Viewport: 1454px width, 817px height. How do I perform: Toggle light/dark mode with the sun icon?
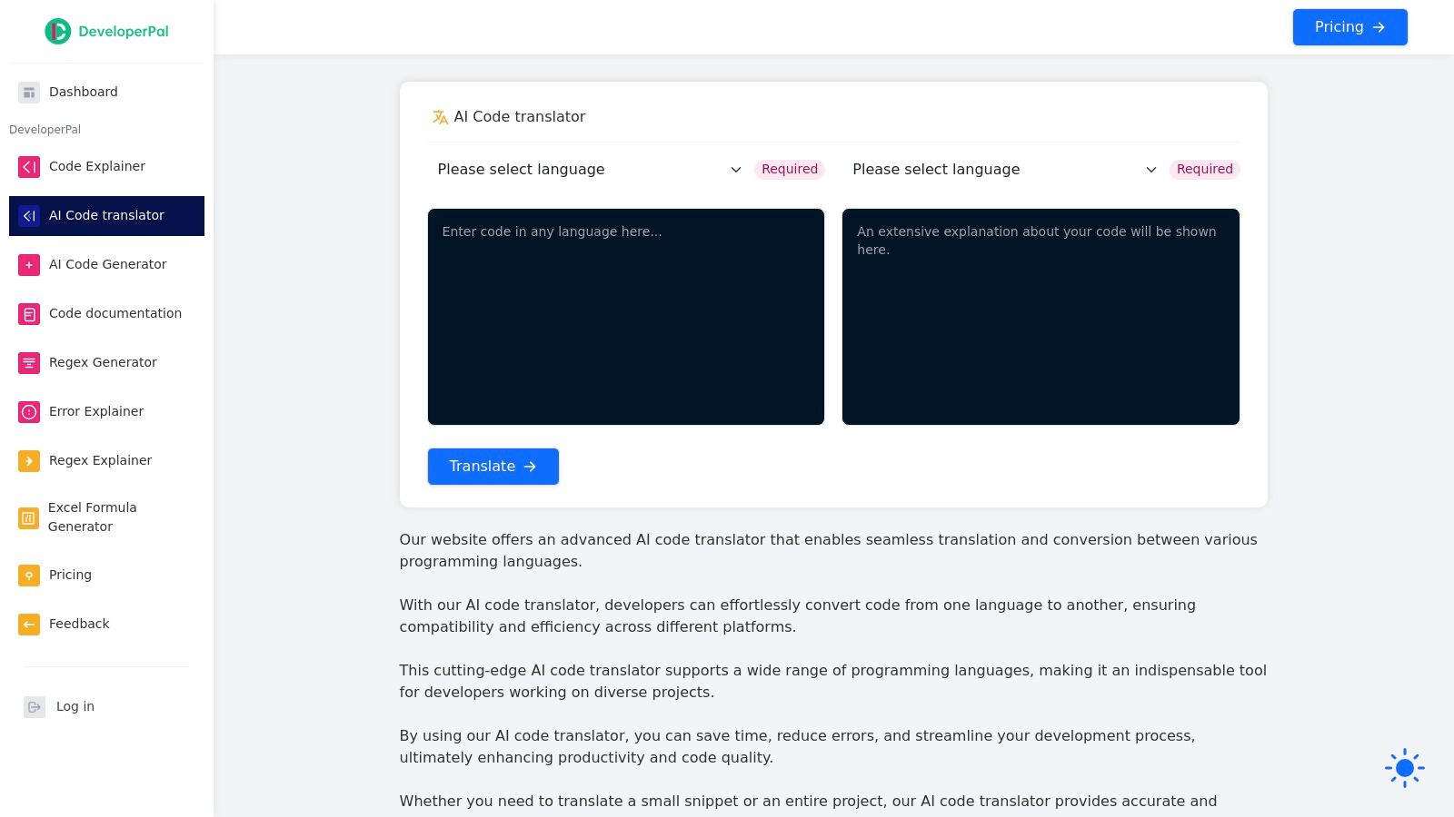pos(1404,768)
